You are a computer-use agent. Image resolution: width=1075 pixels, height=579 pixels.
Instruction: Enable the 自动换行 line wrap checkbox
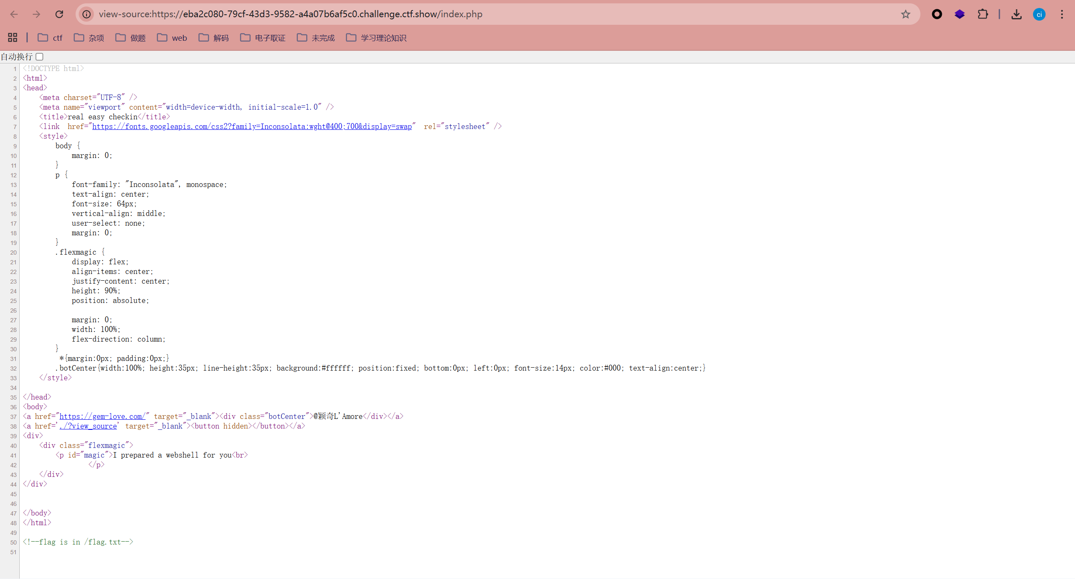coord(39,57)
